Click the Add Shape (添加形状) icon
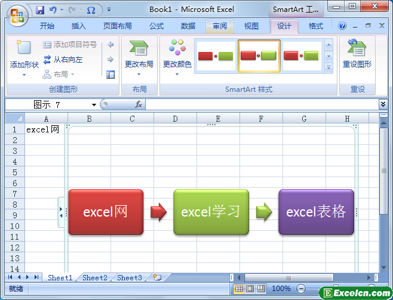Image resolution: width=393 pixels, height=300 pixels. (24, 47)
